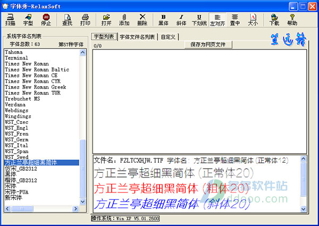Click the preview pane scrollbar thumb

tap(303, 179)
